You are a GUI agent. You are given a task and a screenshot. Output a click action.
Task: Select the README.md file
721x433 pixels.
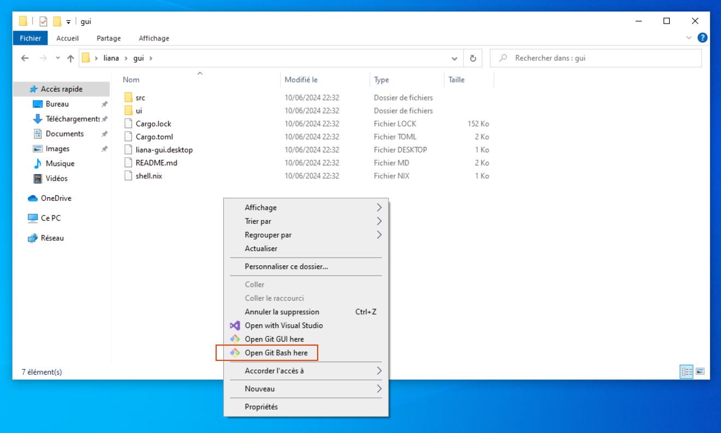156,163
